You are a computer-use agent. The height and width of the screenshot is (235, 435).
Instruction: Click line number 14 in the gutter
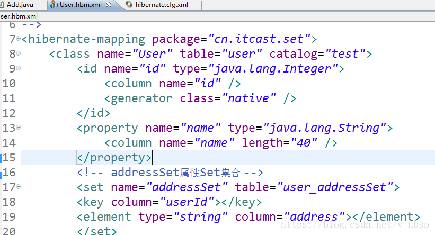(9, 143)
